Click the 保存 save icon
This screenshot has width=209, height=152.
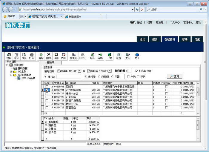coord(56,56)
